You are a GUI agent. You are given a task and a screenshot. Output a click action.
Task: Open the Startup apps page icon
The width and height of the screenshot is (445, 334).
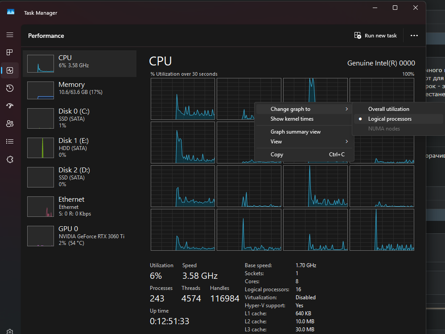[x=10, y=106]
